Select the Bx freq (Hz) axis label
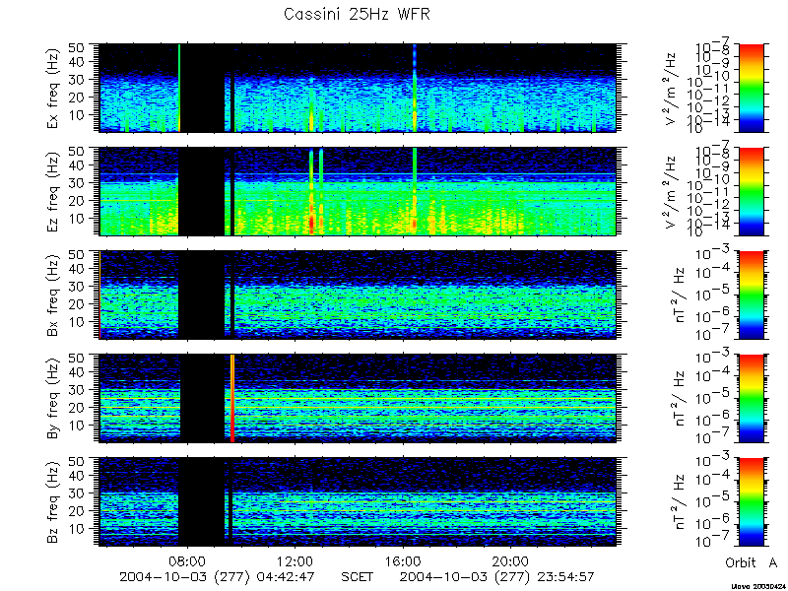The image size is (788, 591). [x=53, y=295]
